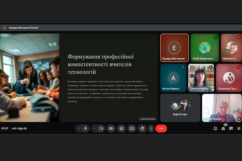This screenshot has height=161, width=242.
Task: Show the participants list
Action: click(x=223, y=129)
